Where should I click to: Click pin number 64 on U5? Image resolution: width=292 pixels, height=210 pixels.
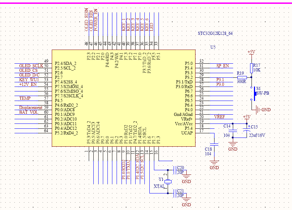point(46,131)
